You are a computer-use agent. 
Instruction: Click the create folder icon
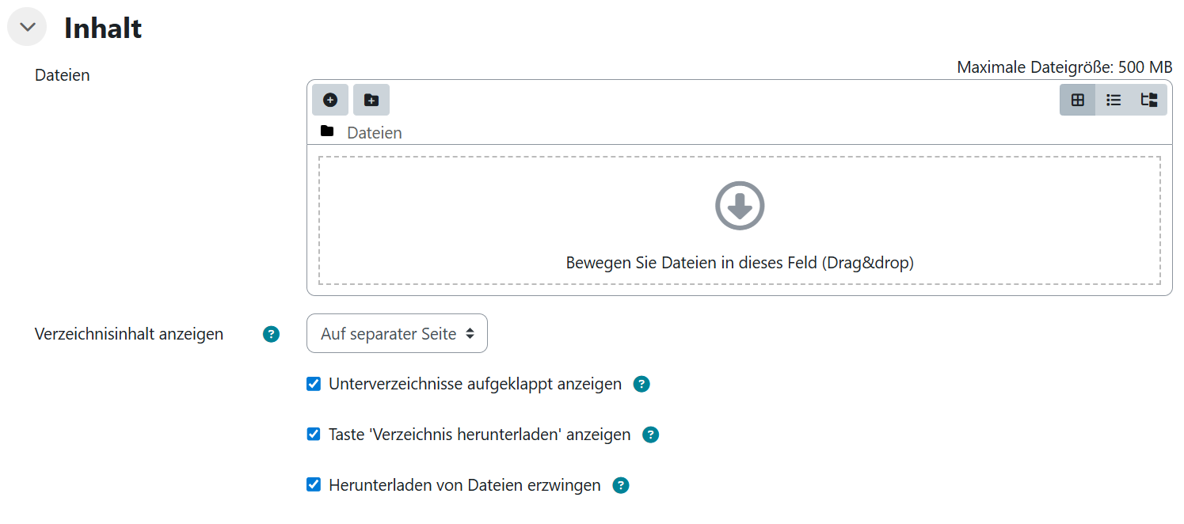(371, 100)
